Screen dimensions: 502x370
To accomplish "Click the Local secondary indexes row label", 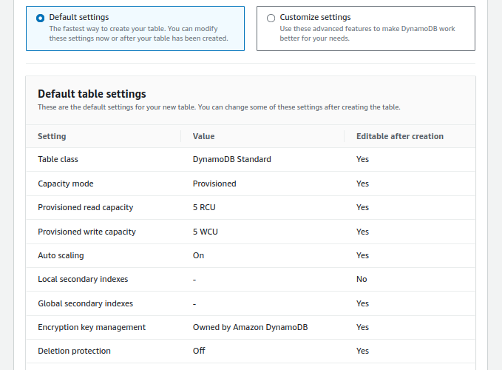I will (x=83, y=279).
